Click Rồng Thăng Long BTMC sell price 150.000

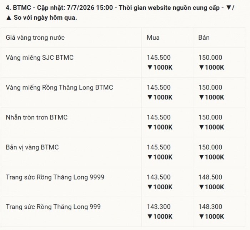(210, 87)
